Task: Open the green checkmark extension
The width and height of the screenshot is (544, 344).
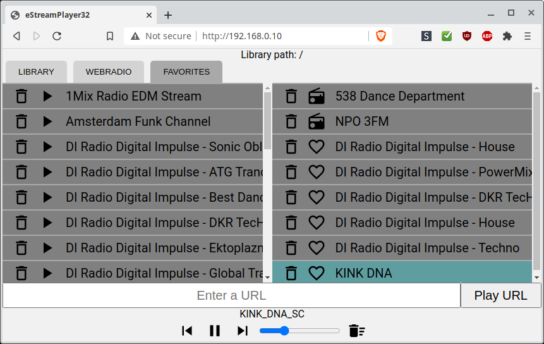Action: pos(447,36)
